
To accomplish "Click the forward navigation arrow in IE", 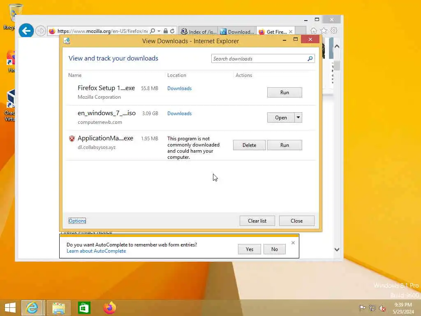I will click(41, 31).
